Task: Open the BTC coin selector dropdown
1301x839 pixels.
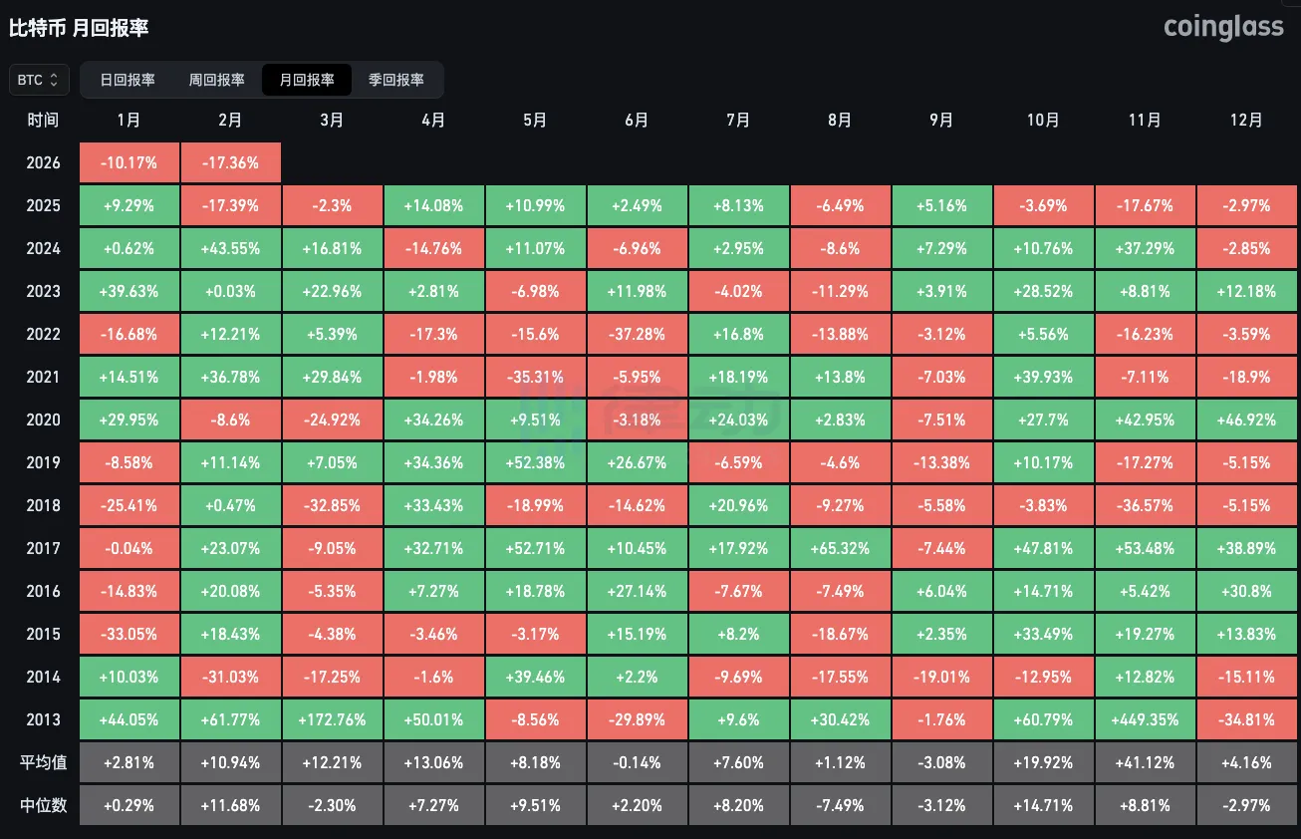Action: click(38, 79)
